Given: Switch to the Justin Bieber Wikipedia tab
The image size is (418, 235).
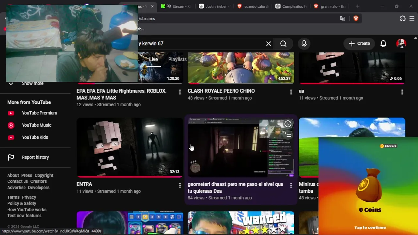Looking at the screenshot, I should (x=214, y=6).
